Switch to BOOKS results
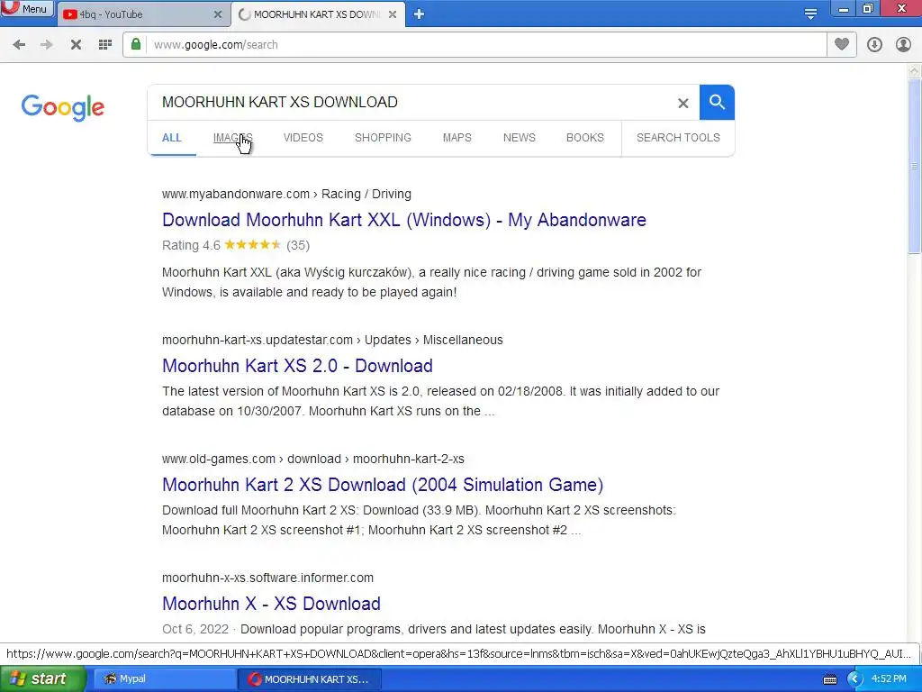Viewport: 922px width, 692px height. point(585,138)
